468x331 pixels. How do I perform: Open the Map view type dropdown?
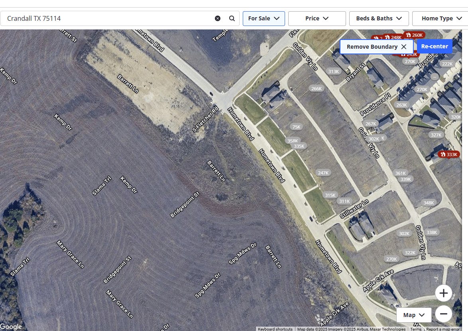coord(414,315)
